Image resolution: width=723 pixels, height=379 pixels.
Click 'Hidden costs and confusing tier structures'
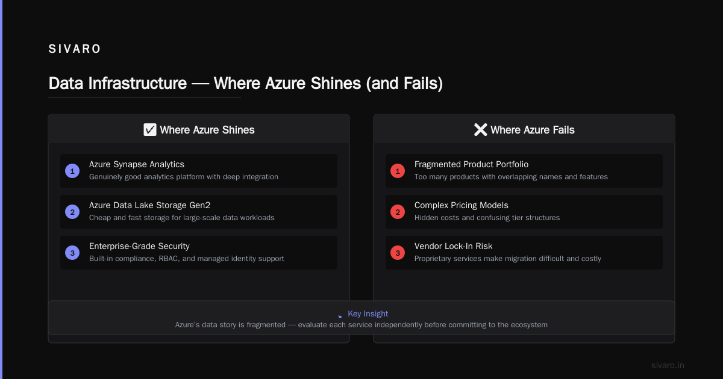pos(487,218)
